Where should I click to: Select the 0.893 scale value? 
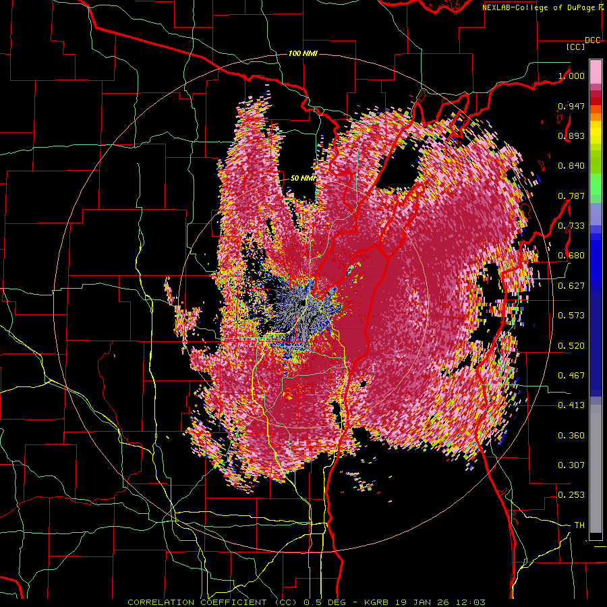pyautogui.click(x=571, y=136)
